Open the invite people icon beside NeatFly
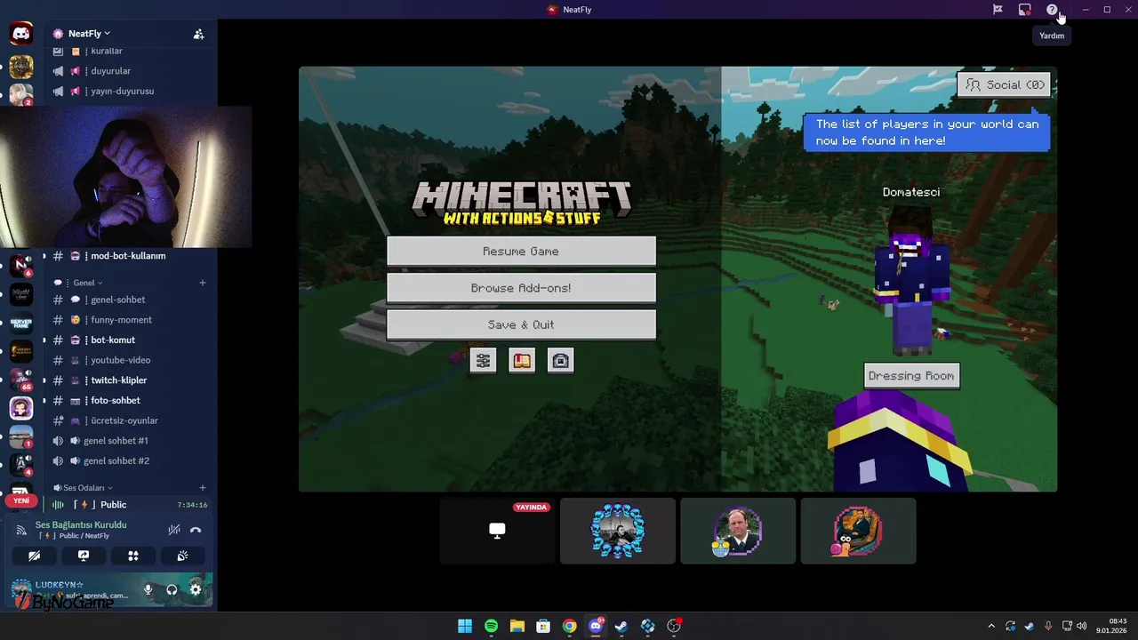The image size is (1138, 640). click(x=198, y=34)
